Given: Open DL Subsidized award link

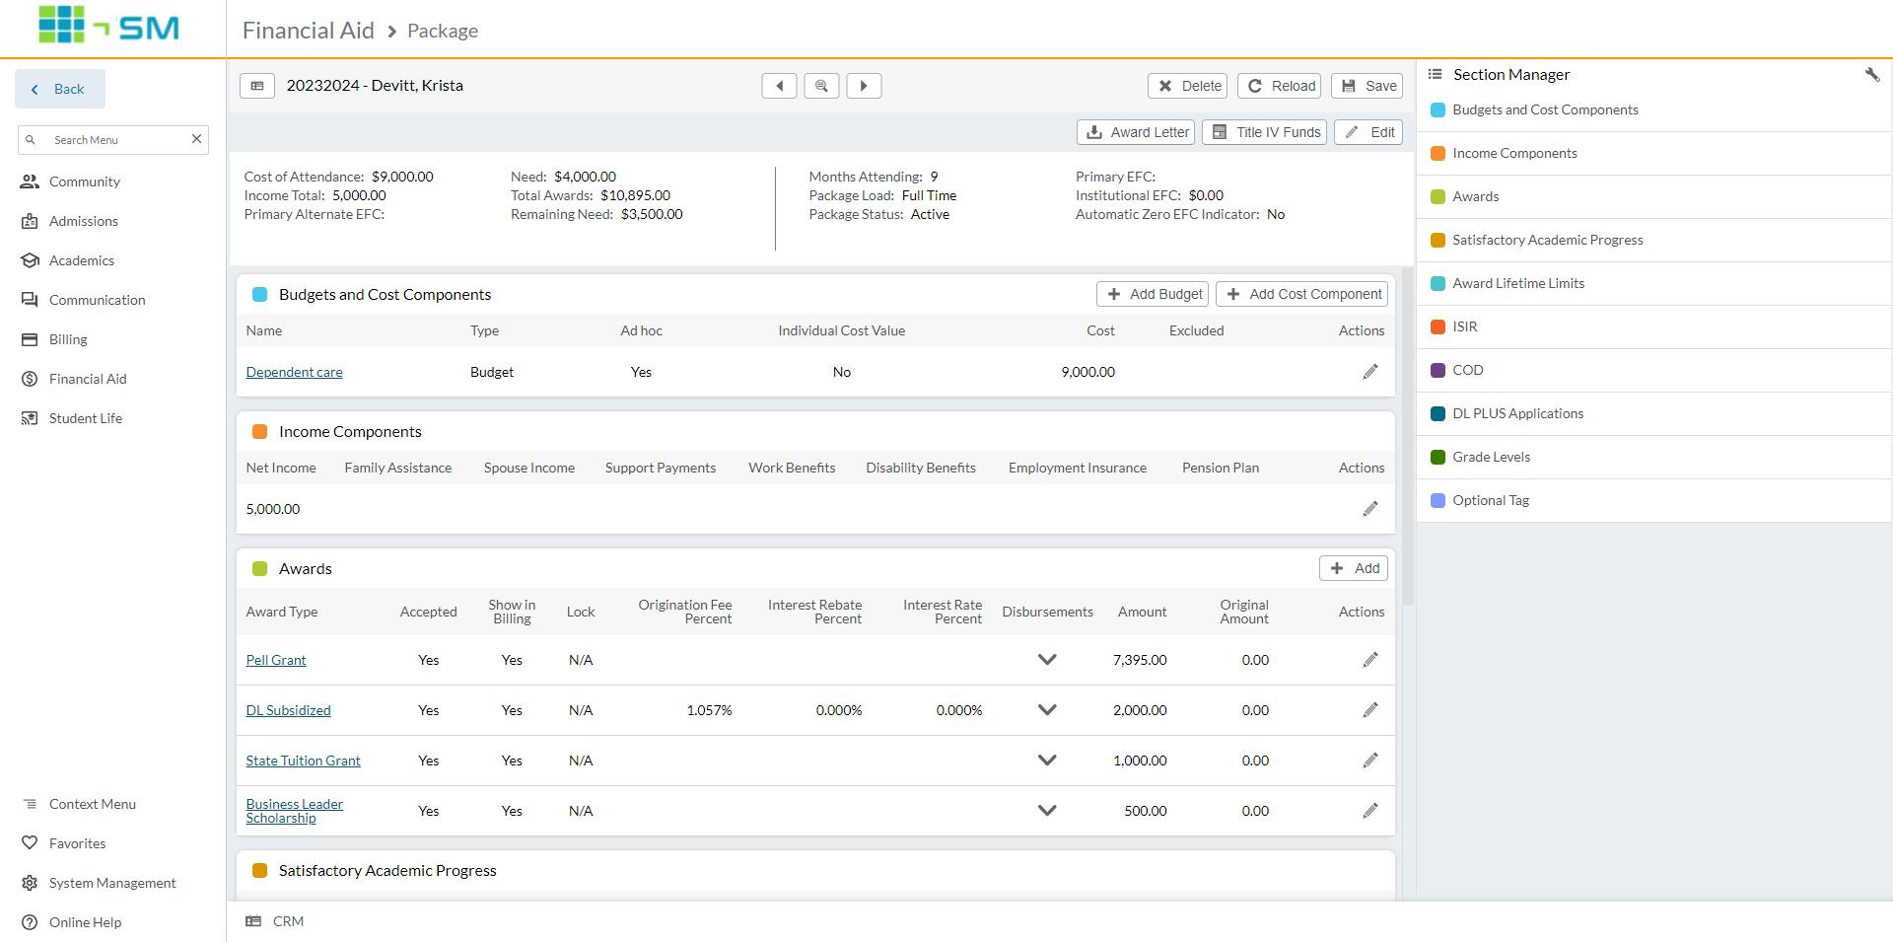Looking at the screenshot, I should (288, 710).
